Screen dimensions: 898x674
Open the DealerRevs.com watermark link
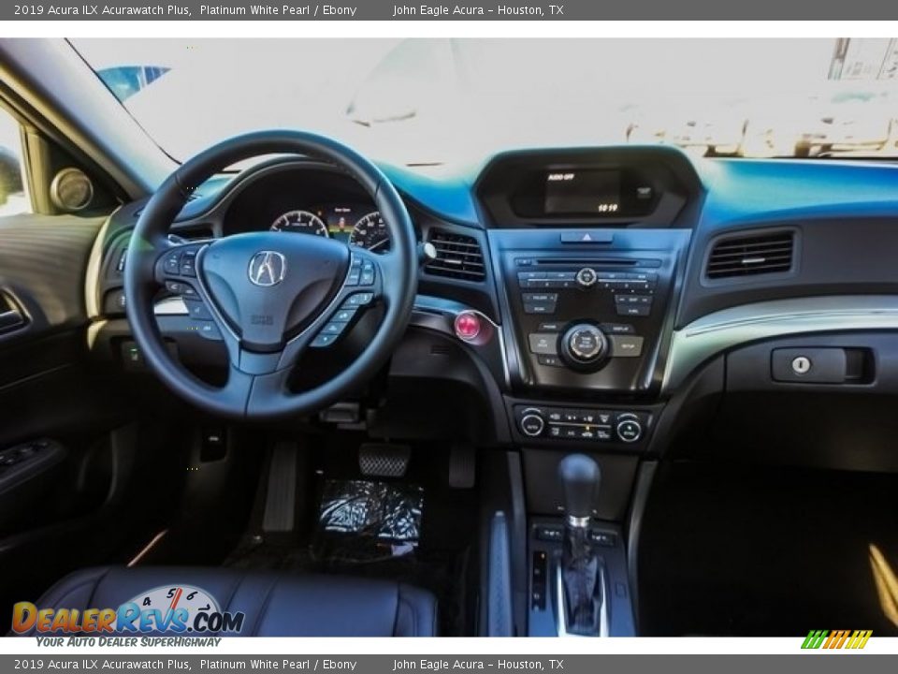131,618
